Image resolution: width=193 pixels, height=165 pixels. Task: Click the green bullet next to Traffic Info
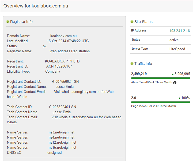point(132,64)
